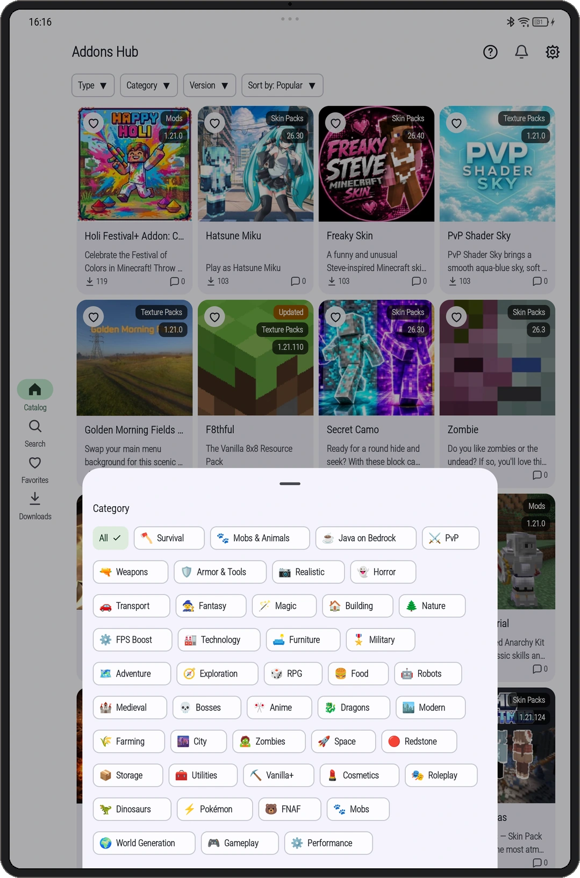
Task: Open the help question mark icon
Action: (490, 52)
